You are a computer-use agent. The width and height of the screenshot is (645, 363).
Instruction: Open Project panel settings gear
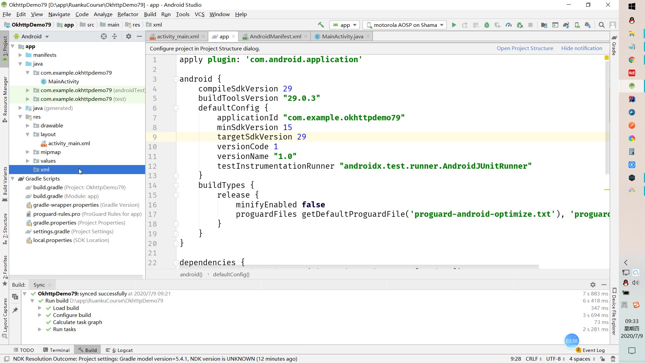(x=128, y=36)
